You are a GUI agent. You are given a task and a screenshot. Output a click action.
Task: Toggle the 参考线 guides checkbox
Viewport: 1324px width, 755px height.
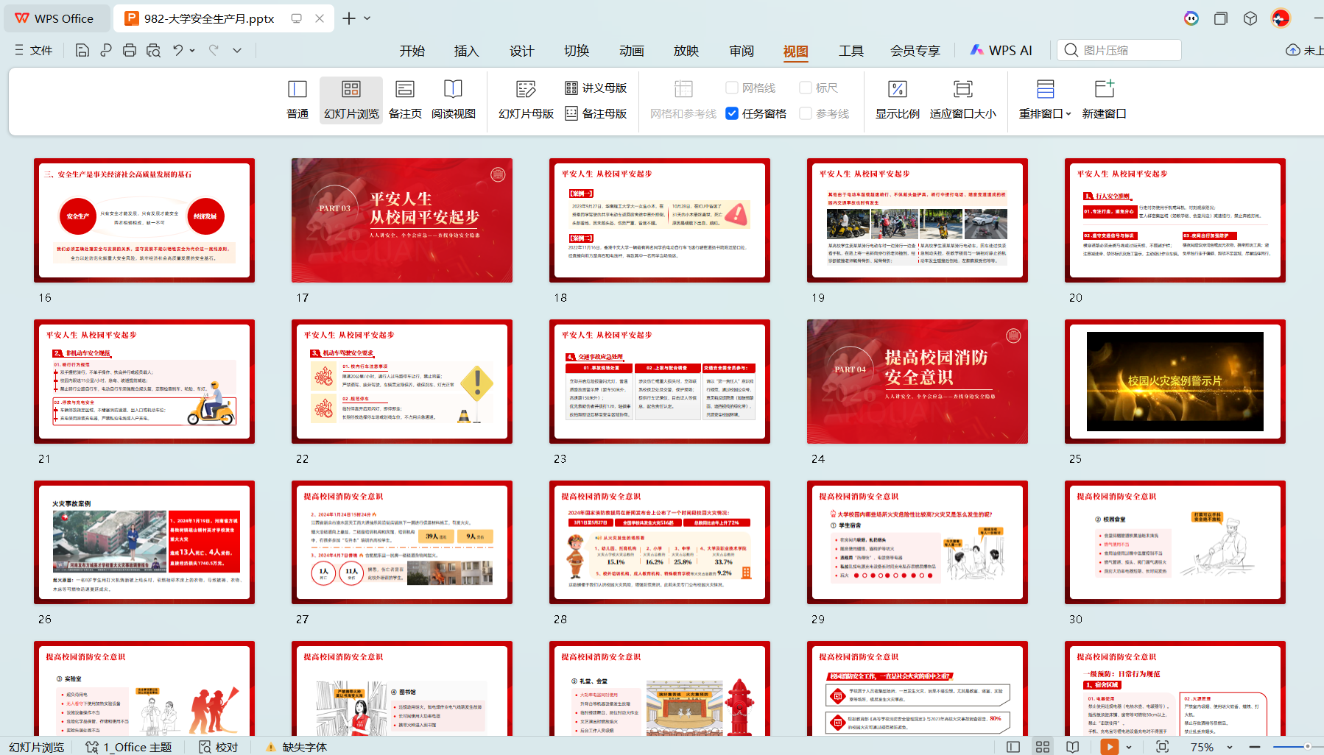coord(806,113)
